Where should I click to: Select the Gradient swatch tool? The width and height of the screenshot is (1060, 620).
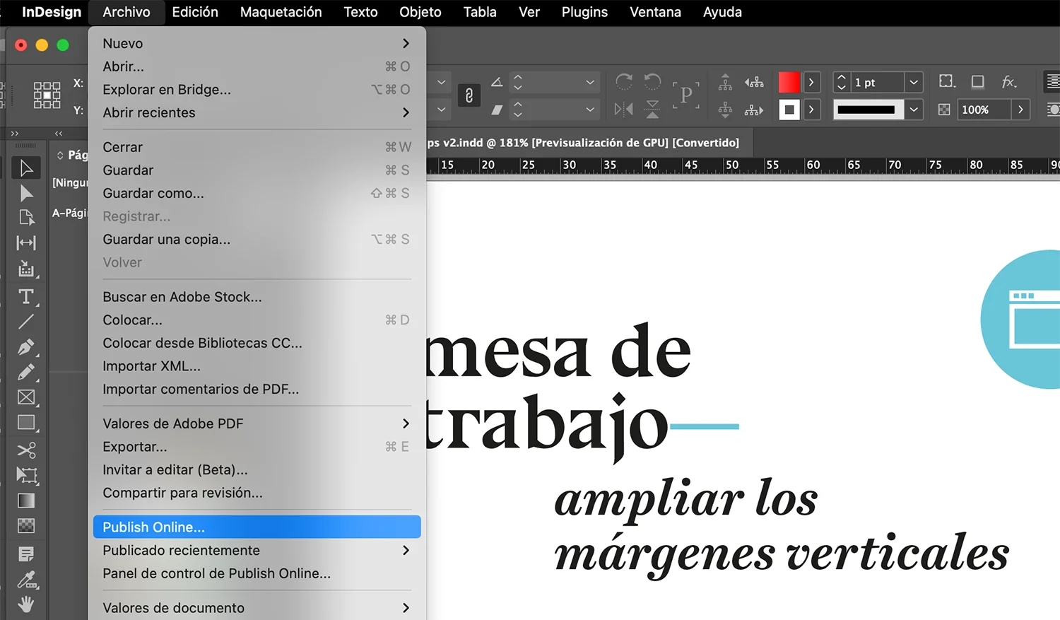[26, 501]
